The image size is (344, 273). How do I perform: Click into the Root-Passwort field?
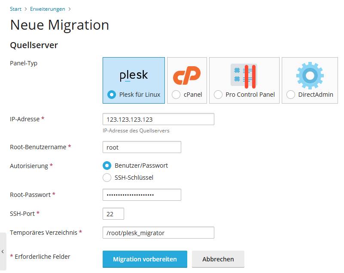tap(142, 195)
